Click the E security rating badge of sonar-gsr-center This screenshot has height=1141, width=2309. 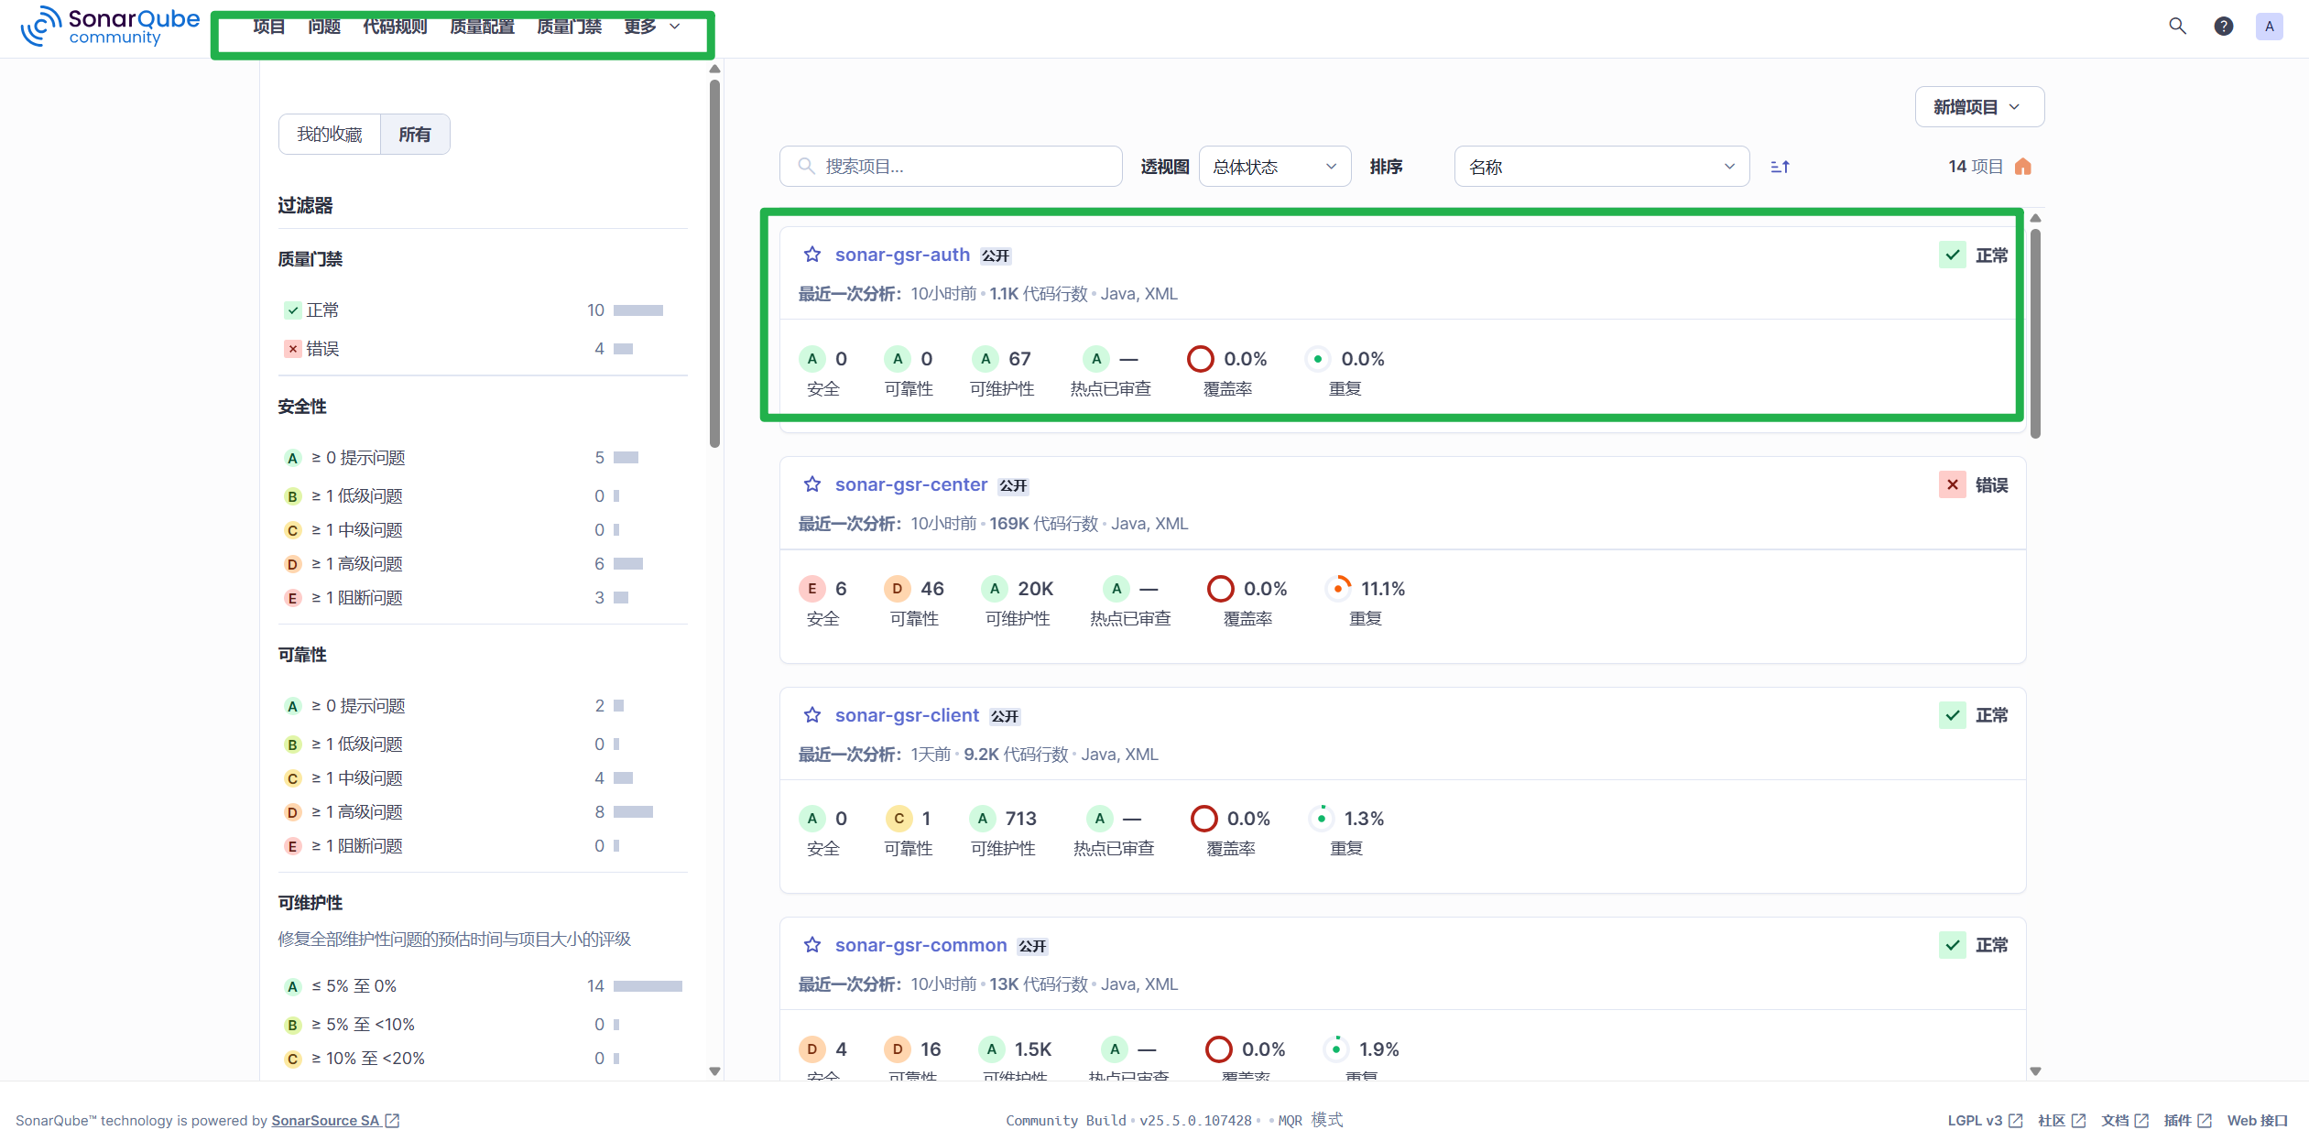pos(811,589)
